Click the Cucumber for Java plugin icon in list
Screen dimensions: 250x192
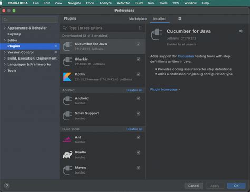[x=68, y=46]
